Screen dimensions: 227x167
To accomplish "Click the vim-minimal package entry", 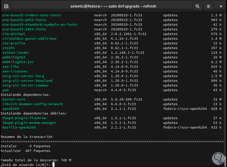I will [x=14, y=34].
